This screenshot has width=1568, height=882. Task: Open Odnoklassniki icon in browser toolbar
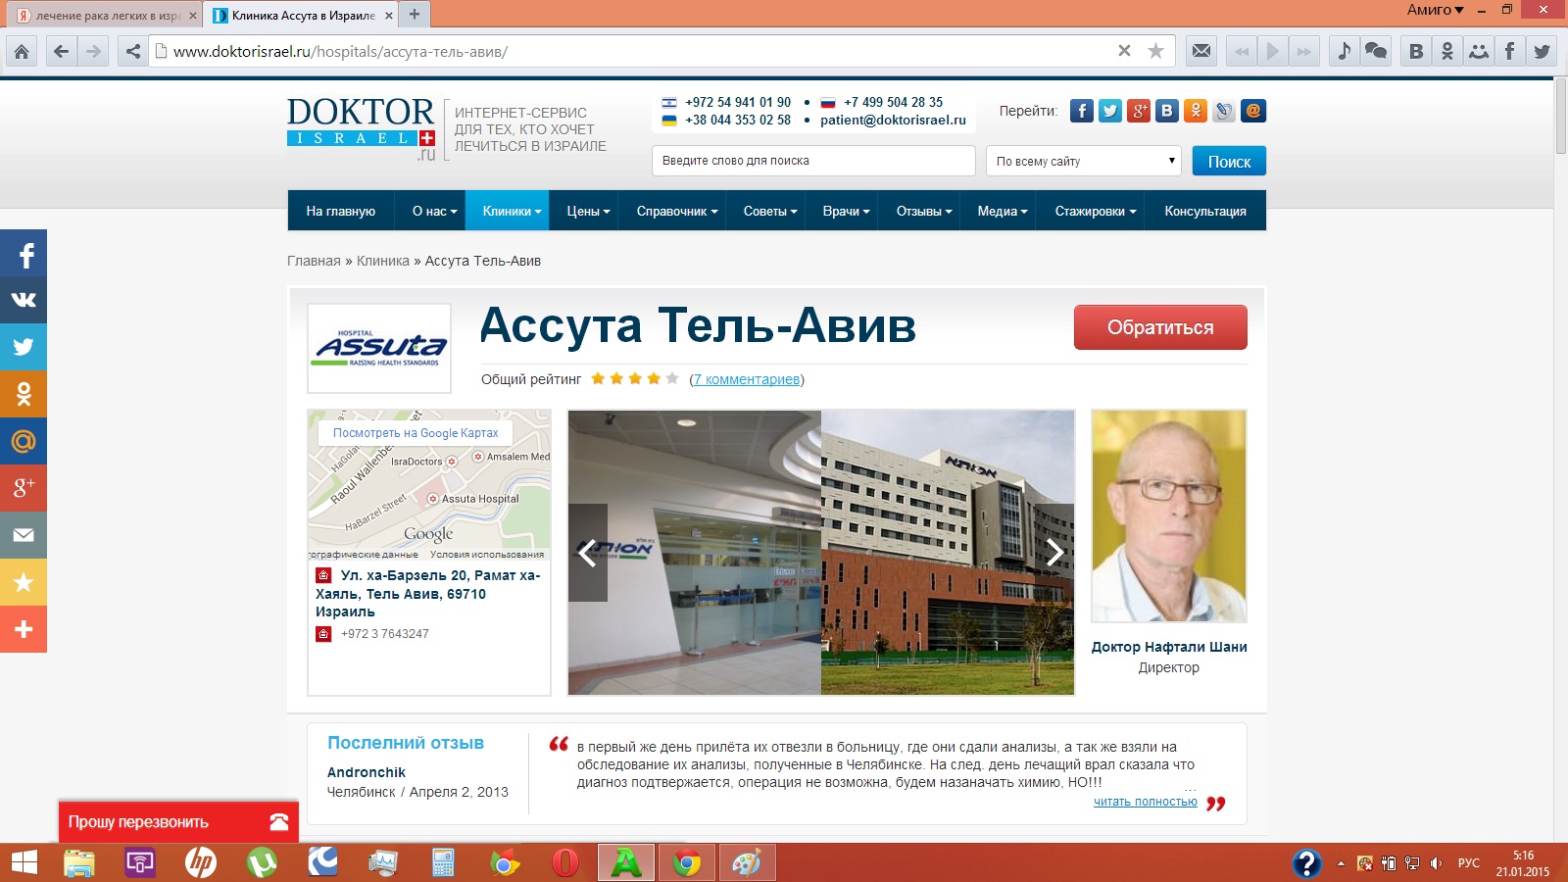coord(1447,51)
